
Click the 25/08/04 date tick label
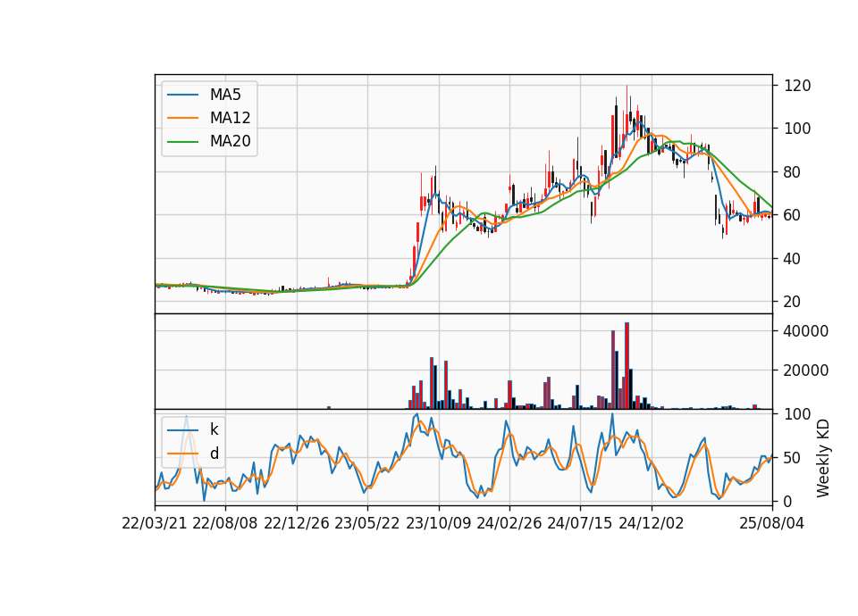tap(772, 523)
